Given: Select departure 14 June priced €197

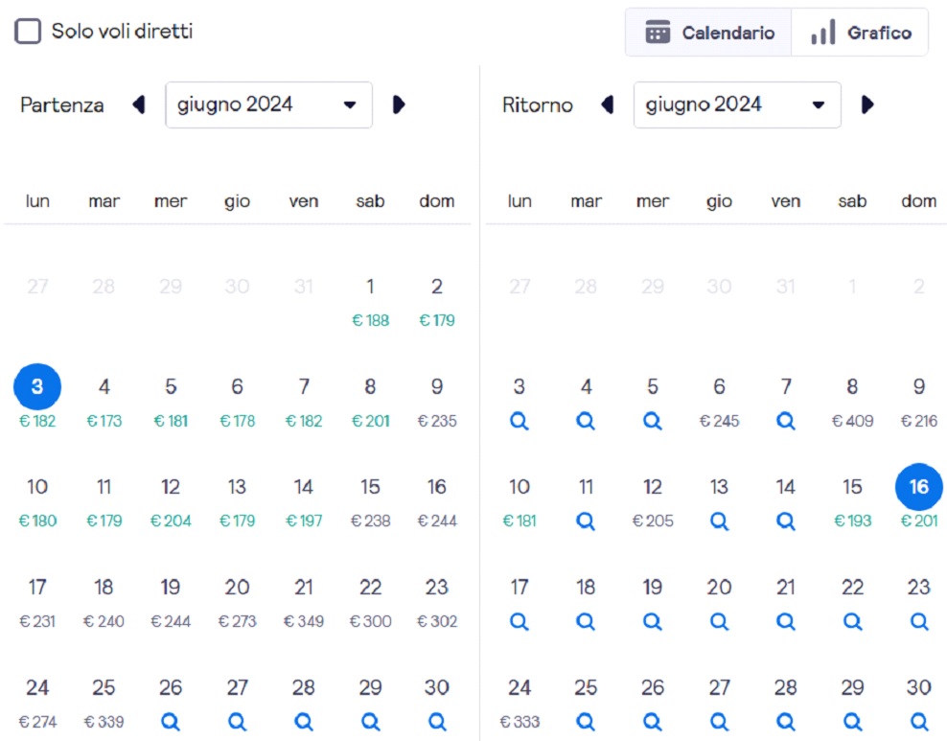Looking at the screenshot, I should click(304, 502).
